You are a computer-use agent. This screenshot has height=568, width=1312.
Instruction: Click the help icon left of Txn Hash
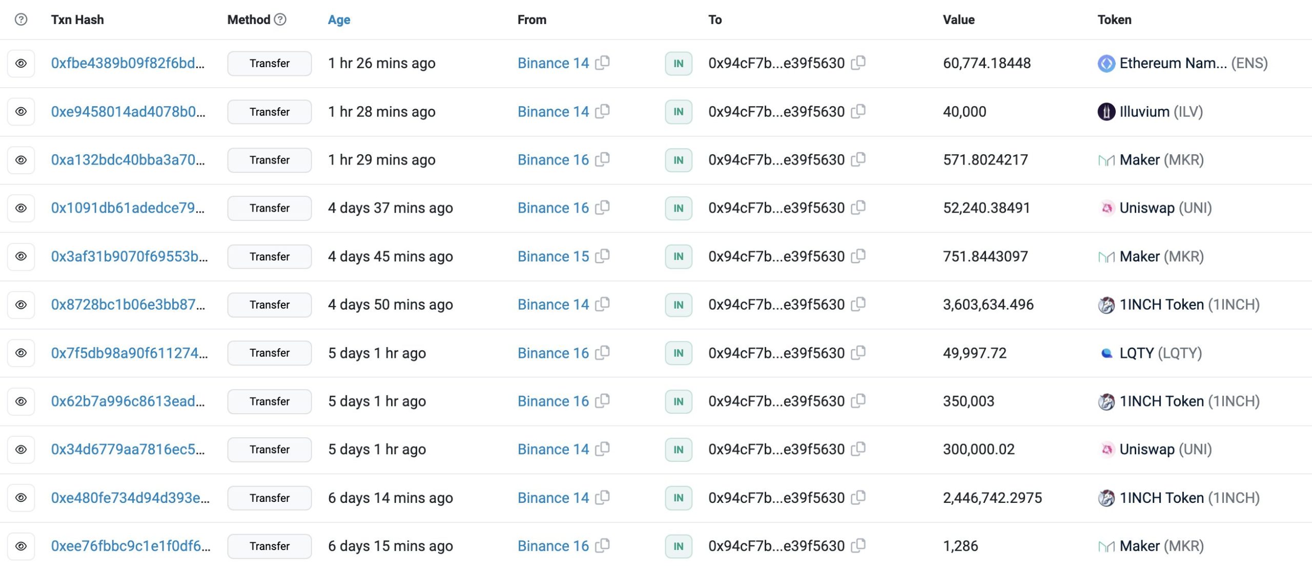(x=21, y=19)
